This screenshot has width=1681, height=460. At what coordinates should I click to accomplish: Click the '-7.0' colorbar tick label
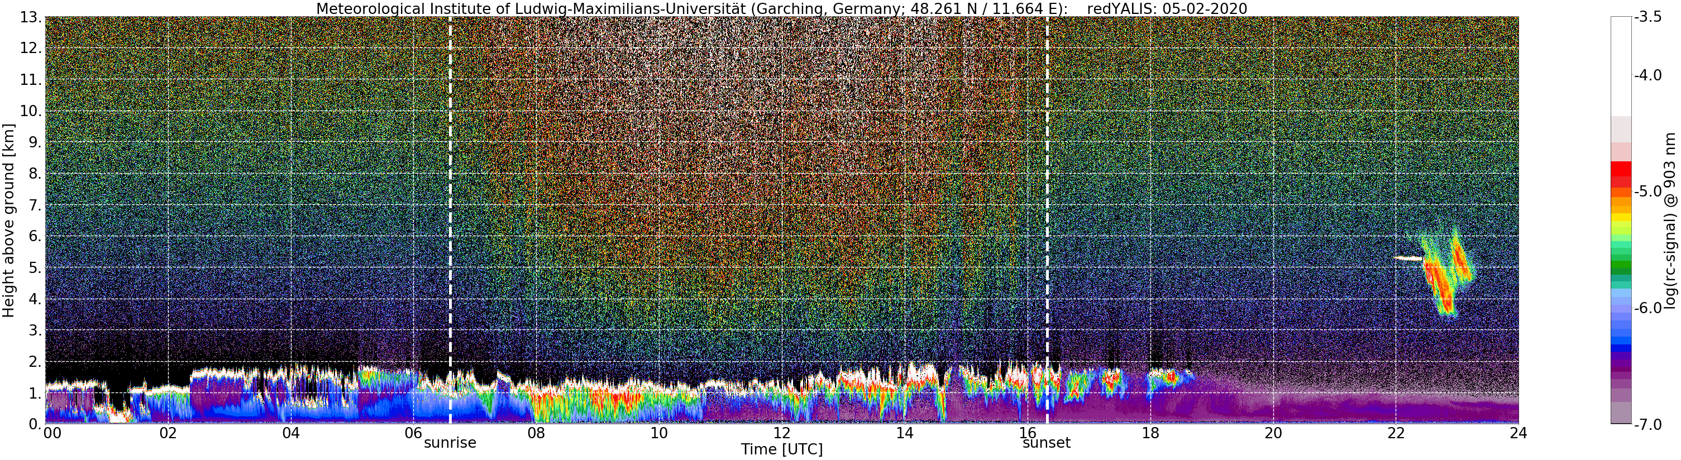point(1647,425)
